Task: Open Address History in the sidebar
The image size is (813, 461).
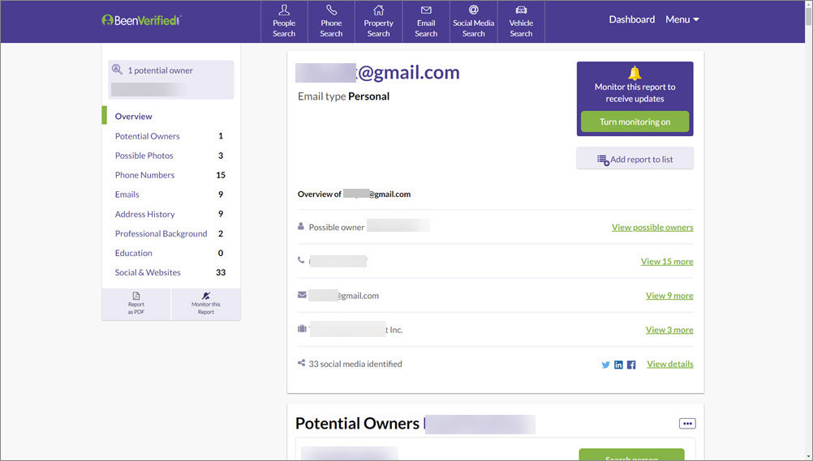Action: click(144, 214)
